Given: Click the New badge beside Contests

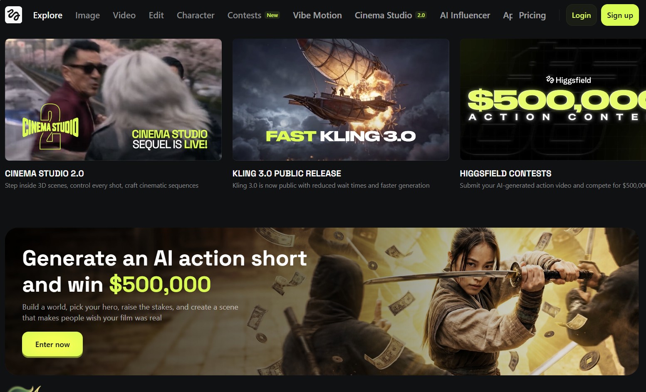Looking at the screenshot, I should 272,15.
